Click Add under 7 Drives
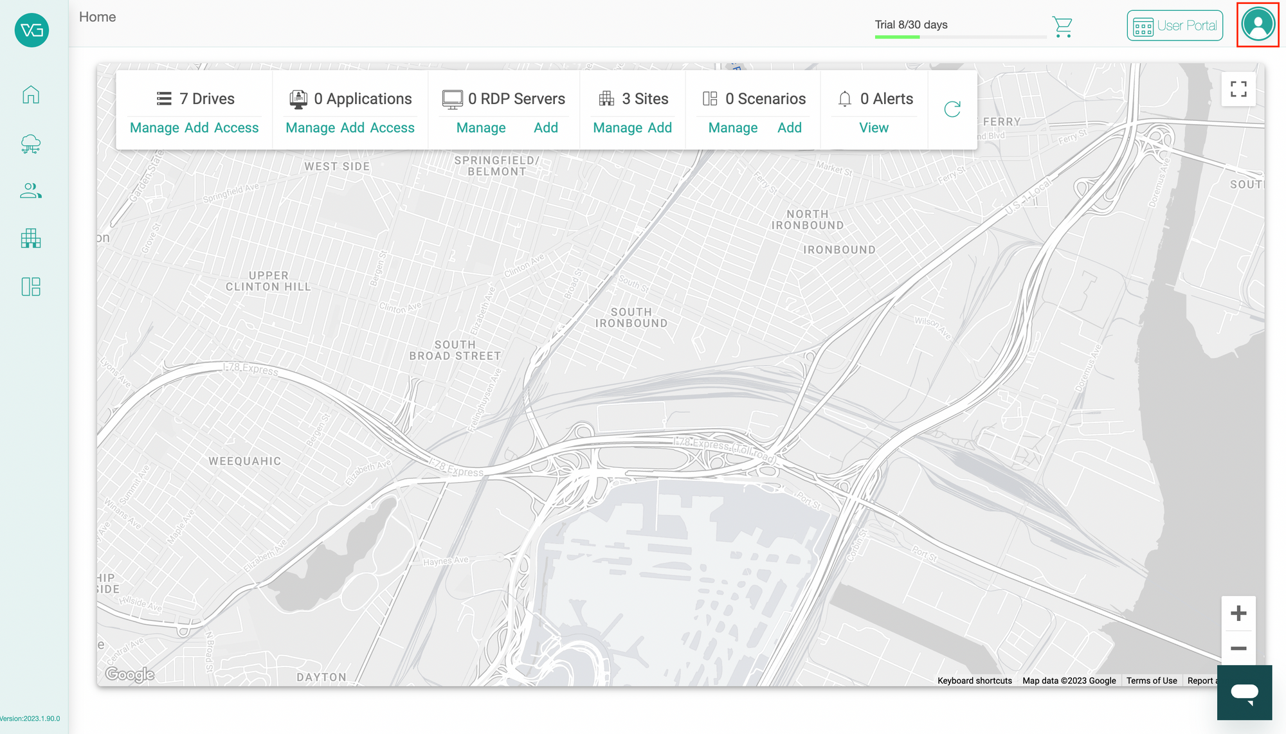Viewport: 1286px width, 734px height. click(x=197, y=128)
